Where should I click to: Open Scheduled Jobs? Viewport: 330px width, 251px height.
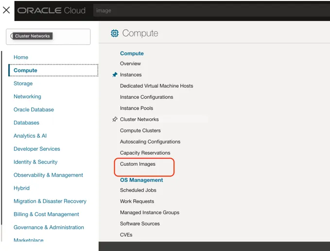pos(138,190)
